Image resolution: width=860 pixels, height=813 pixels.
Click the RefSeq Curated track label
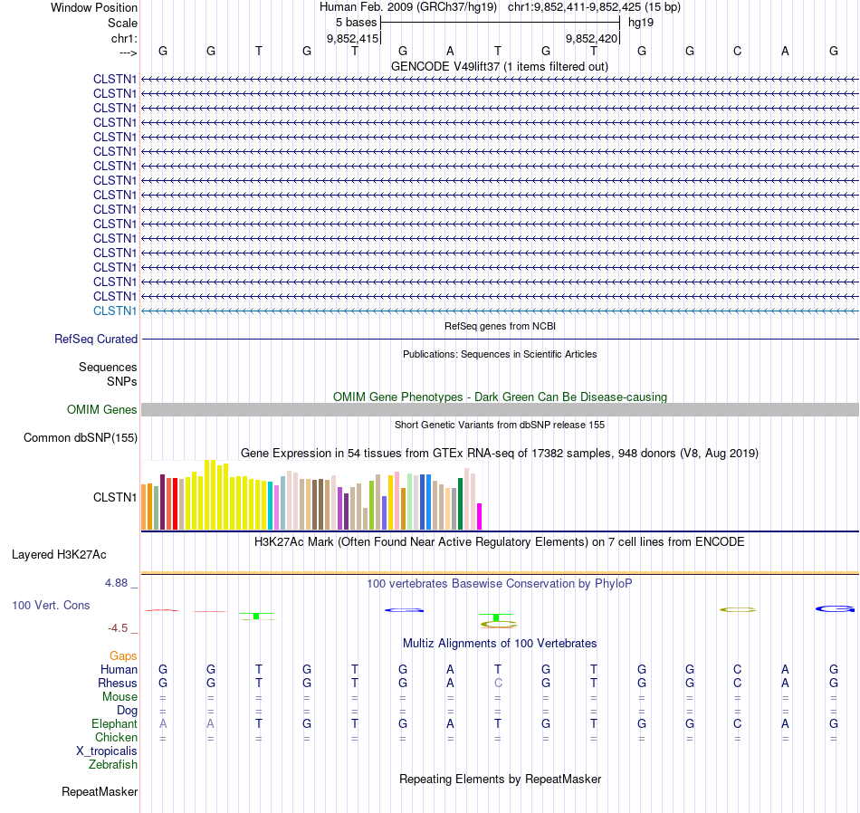tap(95, 339)
